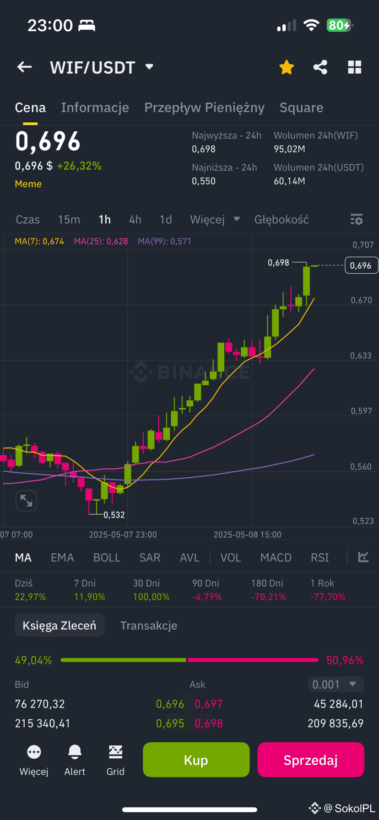379x820 pixels.
Task: Tap ask quantity 209 835,69
Action: pyautogui.click(x=336, y=723)
